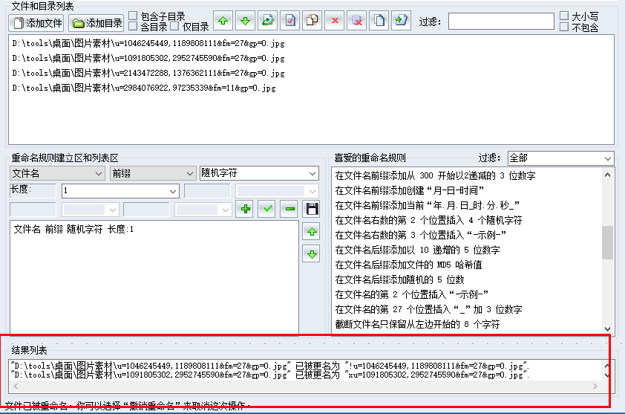The width and height of the screenshot is (625, 414).
Task: Click the 添加目录 button
Action: (x=96, y=23)
